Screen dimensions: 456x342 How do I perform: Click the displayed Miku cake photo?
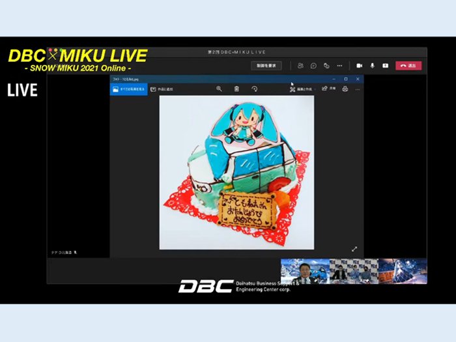pyautogui.click(x=236, y=173)
